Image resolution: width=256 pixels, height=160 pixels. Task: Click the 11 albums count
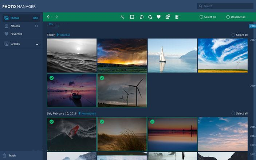(x=36, y=26)
